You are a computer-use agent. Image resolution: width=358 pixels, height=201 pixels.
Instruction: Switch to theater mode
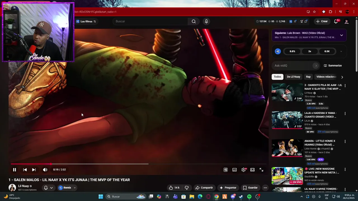(253, 170)
